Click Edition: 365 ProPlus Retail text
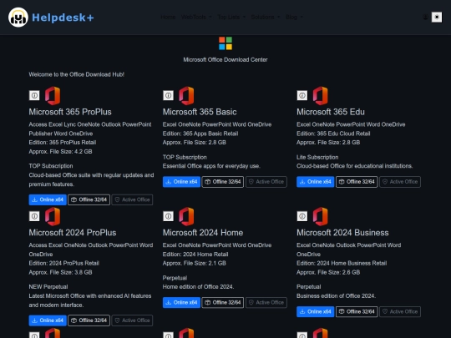This screenshot has width=451, height=338. (x=63, y=143)
